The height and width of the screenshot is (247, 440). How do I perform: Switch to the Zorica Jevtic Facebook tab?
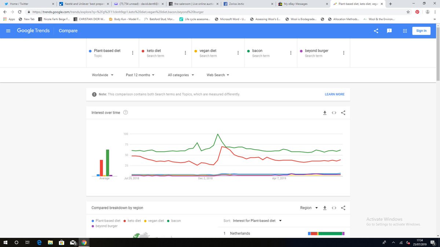[x=249, y=4]
